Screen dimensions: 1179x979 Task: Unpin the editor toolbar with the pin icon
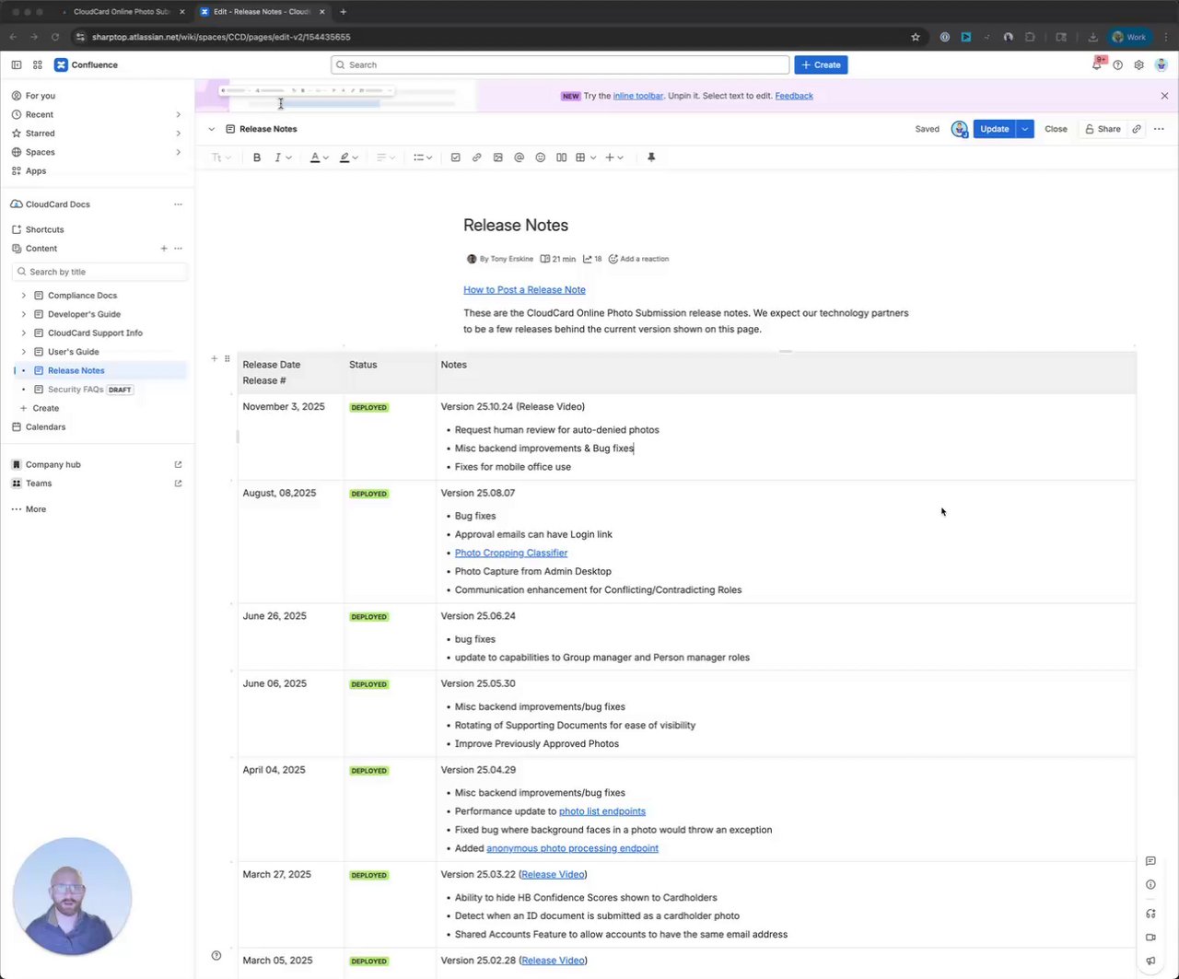click(651, 157)
